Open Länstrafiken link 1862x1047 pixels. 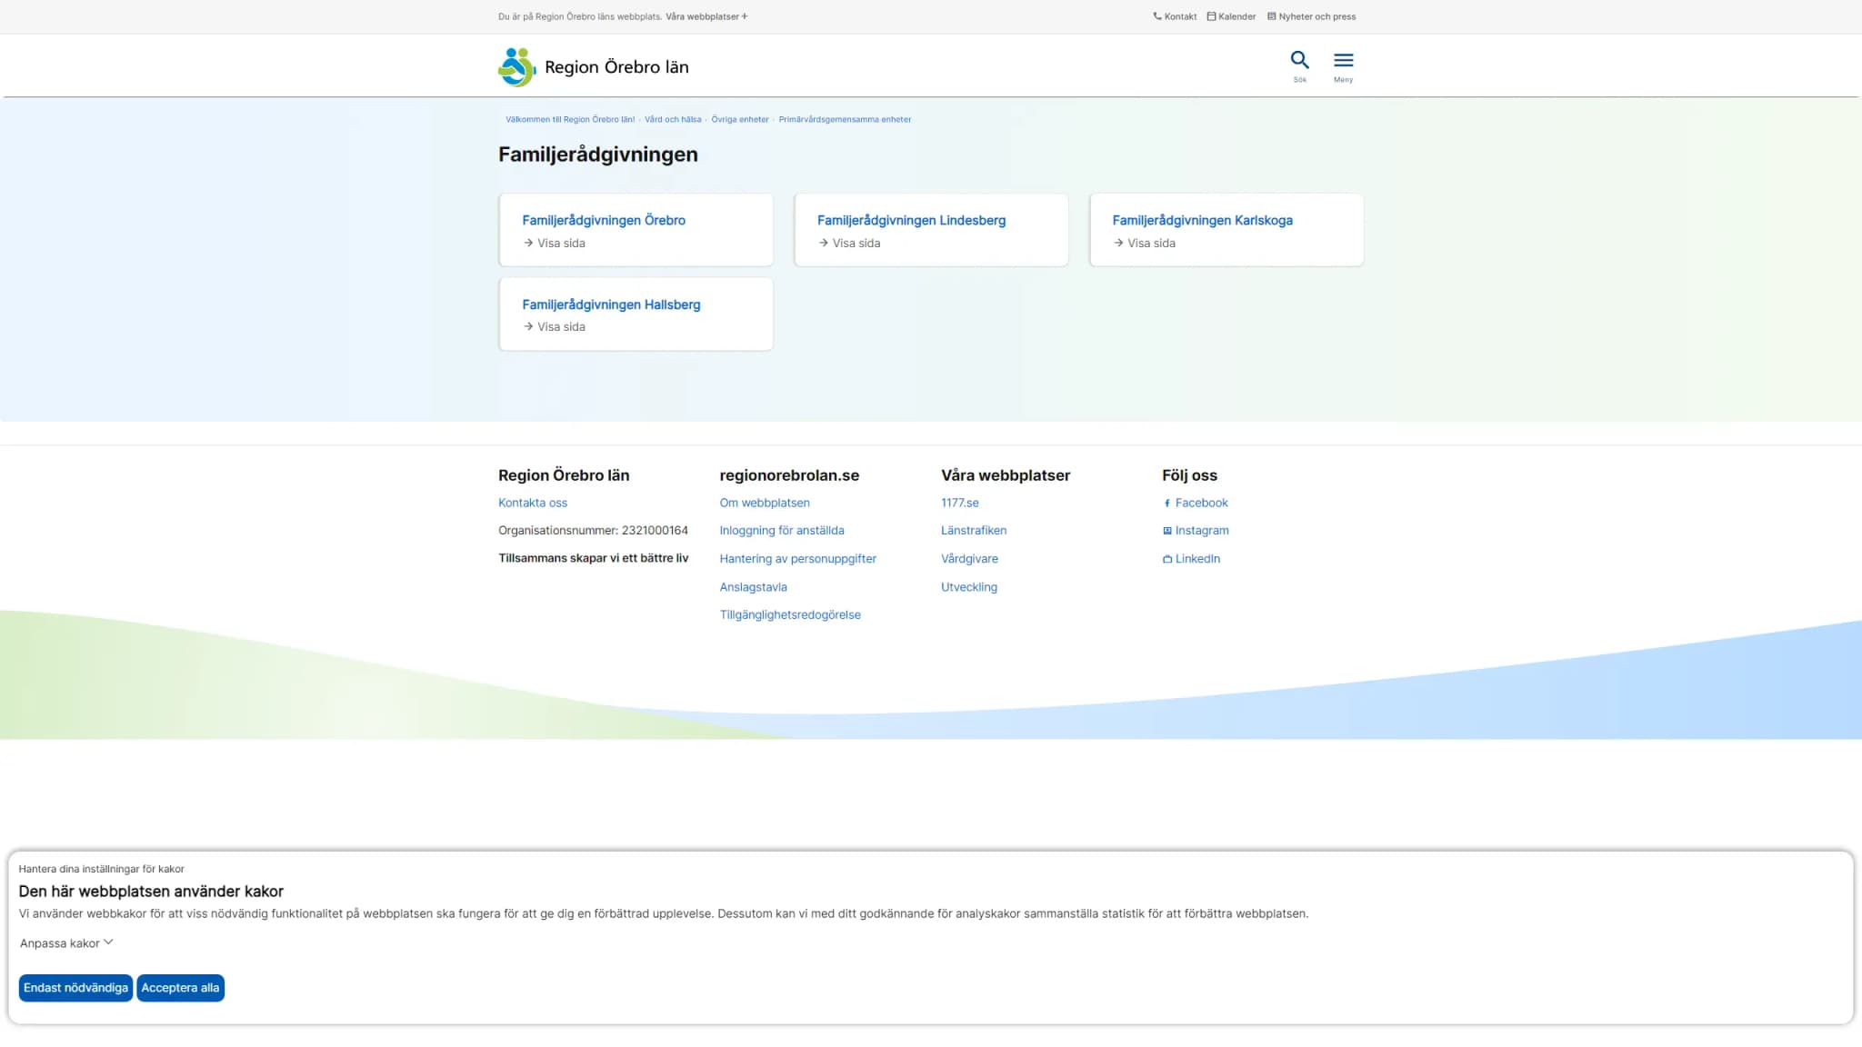(x=974, y=531)
